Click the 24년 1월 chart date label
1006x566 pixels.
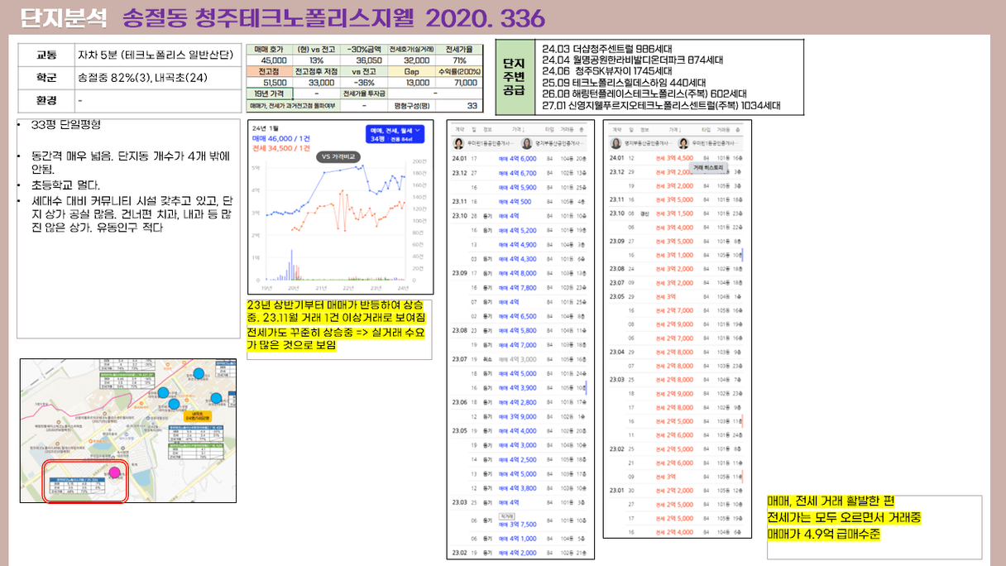pos(266,129)
